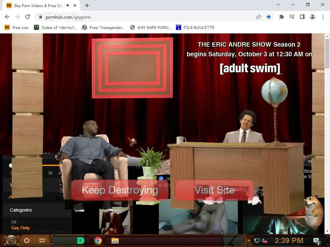
Task: Click the white slider handle
Action: click(x=10, y=166)
